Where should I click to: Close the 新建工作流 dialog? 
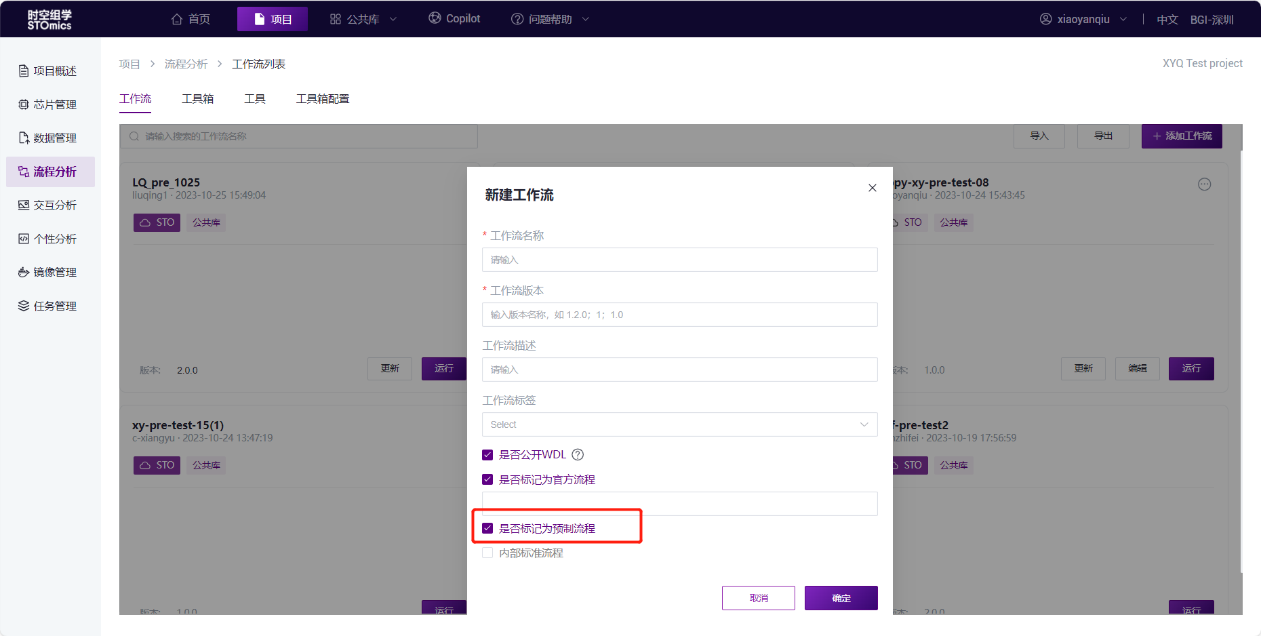click(873, 188)
